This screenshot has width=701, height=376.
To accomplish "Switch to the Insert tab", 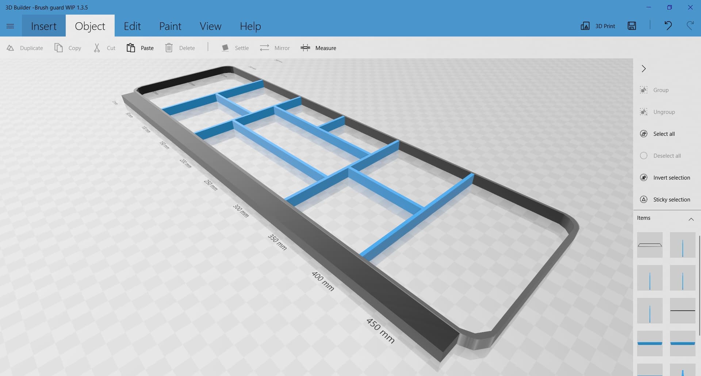I will [44, 26].
